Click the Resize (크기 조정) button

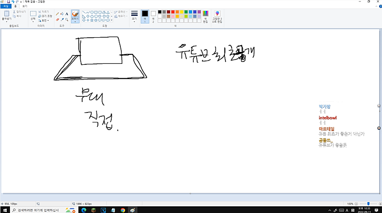click(44, 16)
